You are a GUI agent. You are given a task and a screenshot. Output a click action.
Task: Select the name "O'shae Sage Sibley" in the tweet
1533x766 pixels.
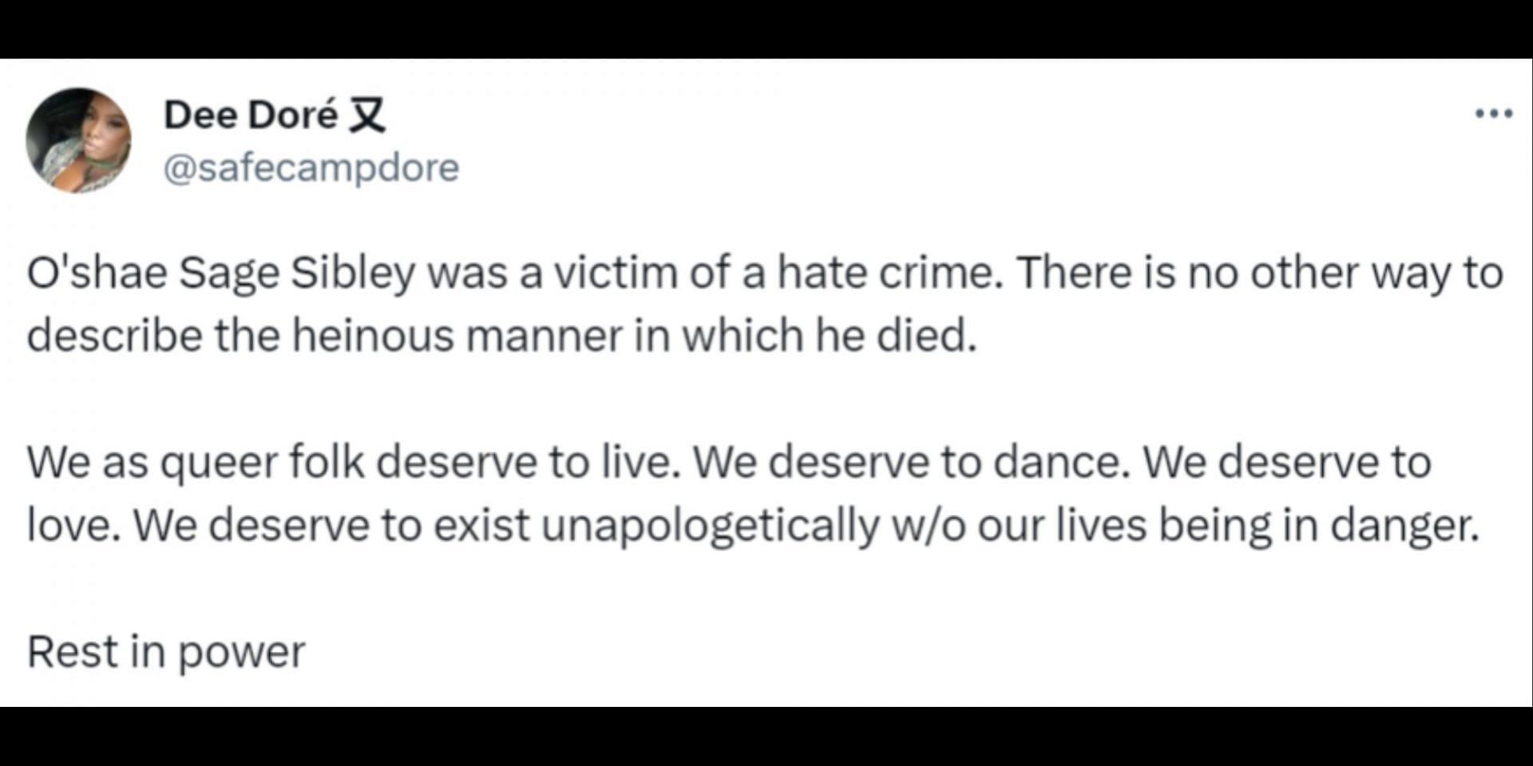coord(221,274)
